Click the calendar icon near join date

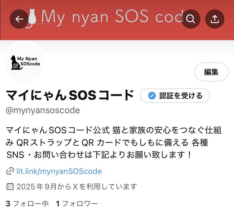(x=10, y=186)
